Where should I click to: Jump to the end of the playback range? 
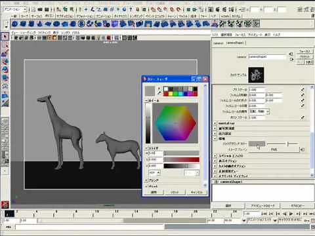tap(312, 214)
